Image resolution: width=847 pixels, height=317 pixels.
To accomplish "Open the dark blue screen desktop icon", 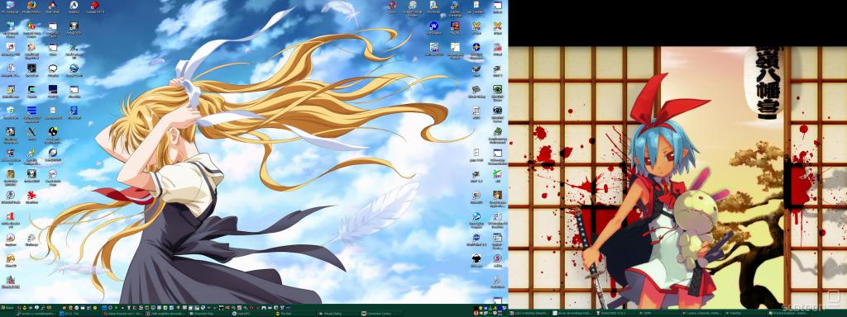I will click(52, 89).
